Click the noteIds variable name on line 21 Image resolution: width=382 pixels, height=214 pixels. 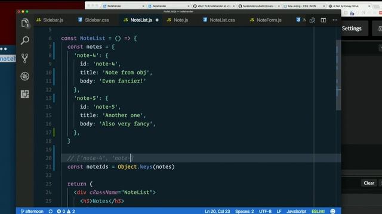tap(97, 167)
